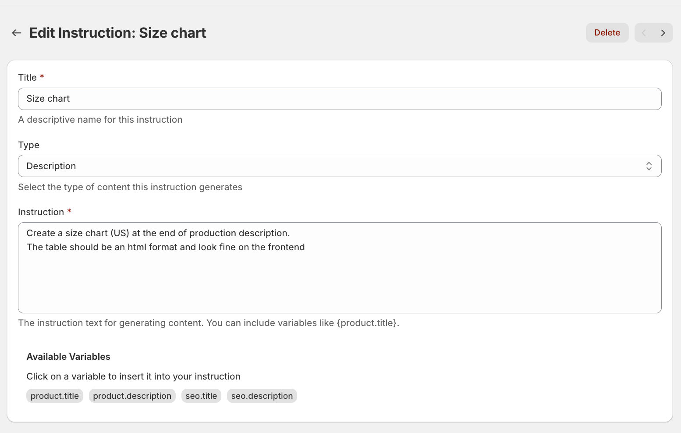The width and height of the screenshot is (681, 433).
Task: Go back using the left arrow icon
Action: [x=17, y=33]
